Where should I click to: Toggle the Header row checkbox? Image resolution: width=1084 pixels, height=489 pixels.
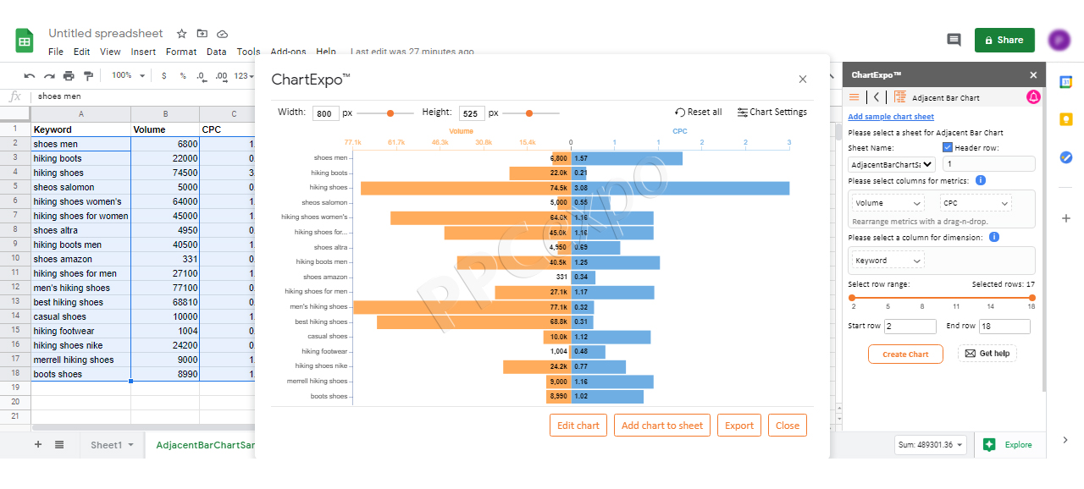click(x=948, y=147)
